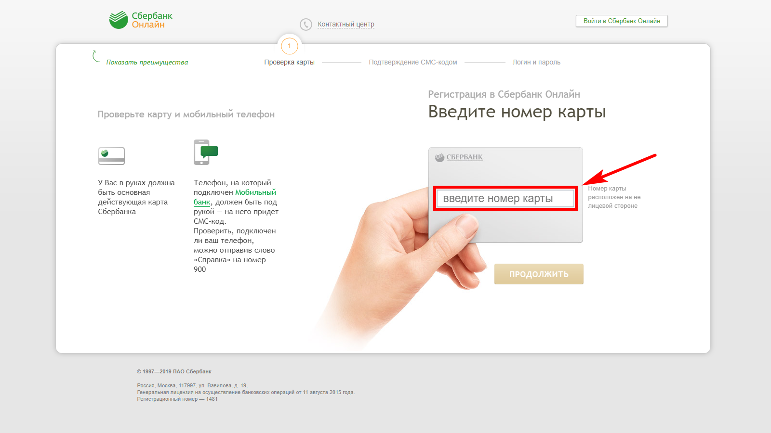The width and height of the screenshot is (771, 433).
Task: Open the Мобильный банк link
Action: 235,197
